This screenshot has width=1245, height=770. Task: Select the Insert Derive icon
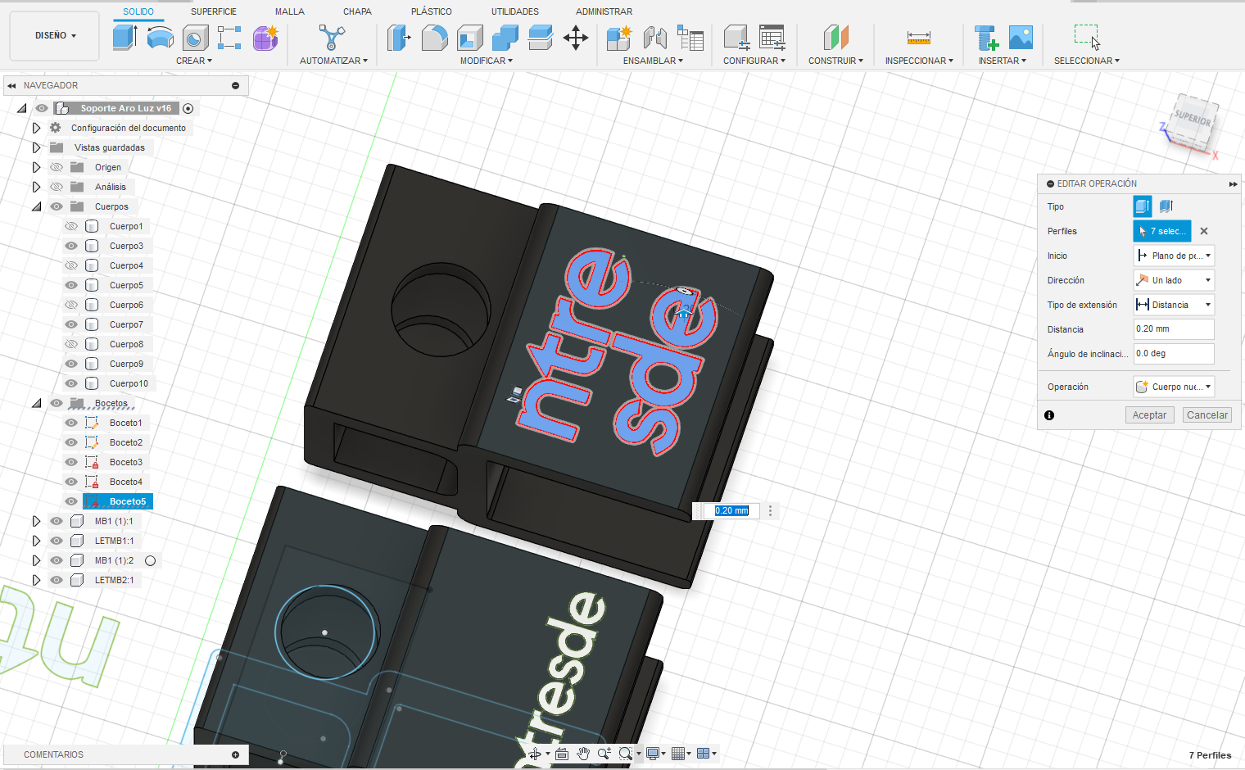click(x=986, y=38)
